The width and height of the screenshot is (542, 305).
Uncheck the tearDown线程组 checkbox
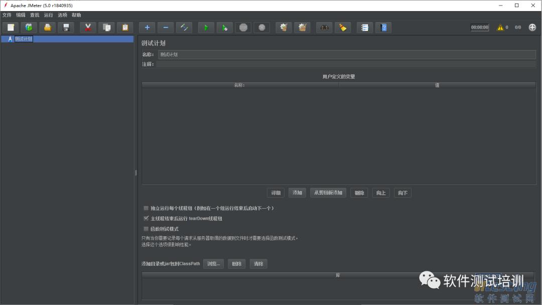pyautogui.click(x=146, y=218)
